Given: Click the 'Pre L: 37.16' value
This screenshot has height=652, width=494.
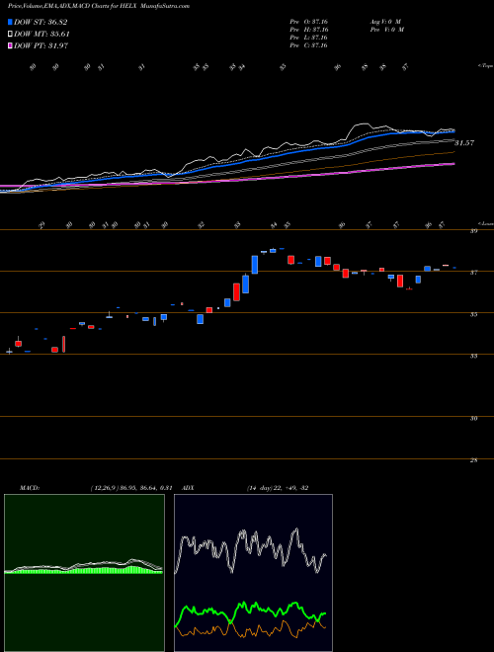Looking at the screenshot, I should [x=309, y=38].
